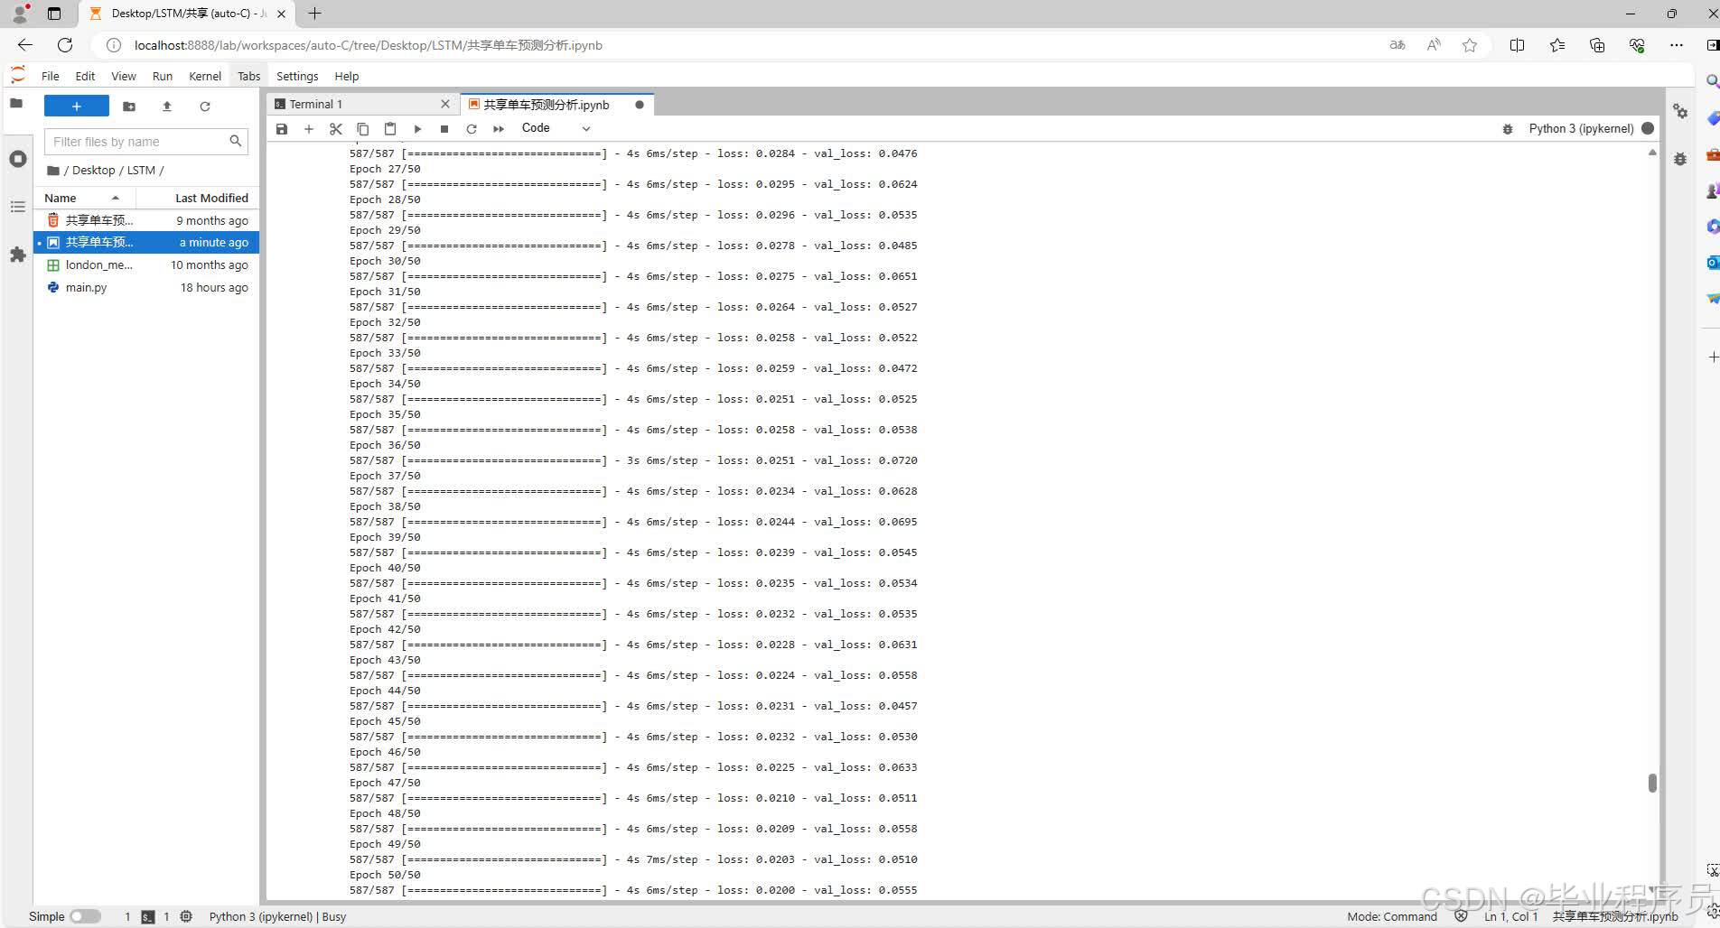Insert a cell below with plus icon
The height and width of the screenshot is (928, 1720).
click(x=309, y=129)
